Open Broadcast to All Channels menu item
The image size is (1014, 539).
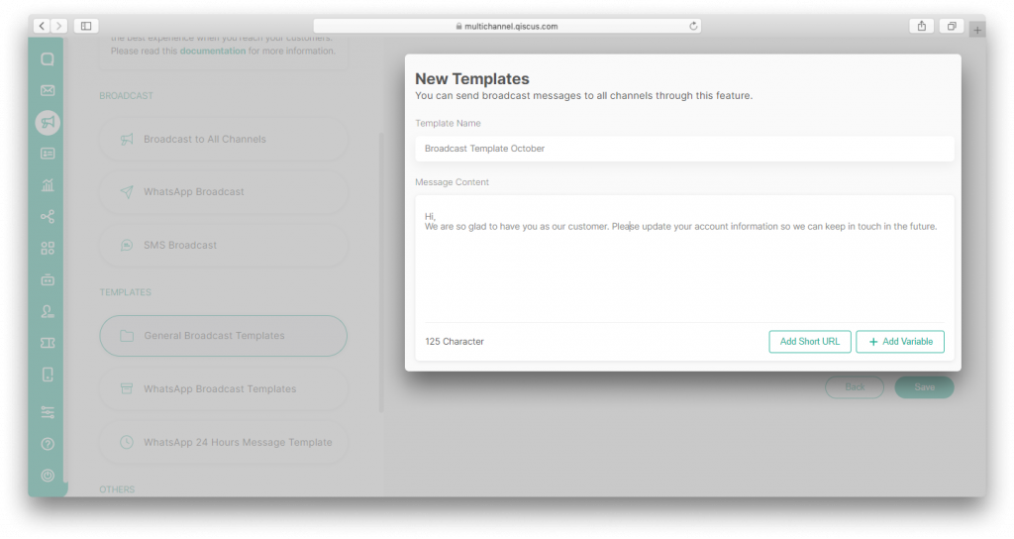[223, 139]
